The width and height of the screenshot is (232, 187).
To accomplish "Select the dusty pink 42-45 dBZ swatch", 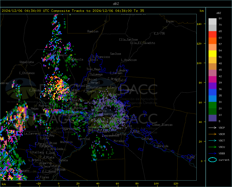I will click(212, 73).
